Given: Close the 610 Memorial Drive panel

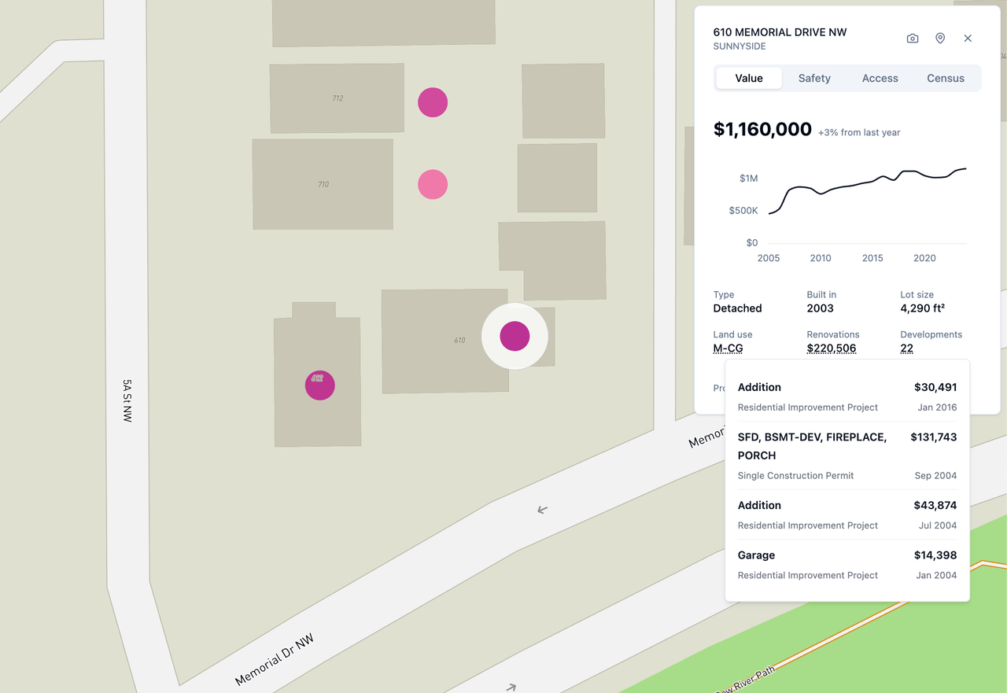Looking at the screenshot, I should coord(968,38).
